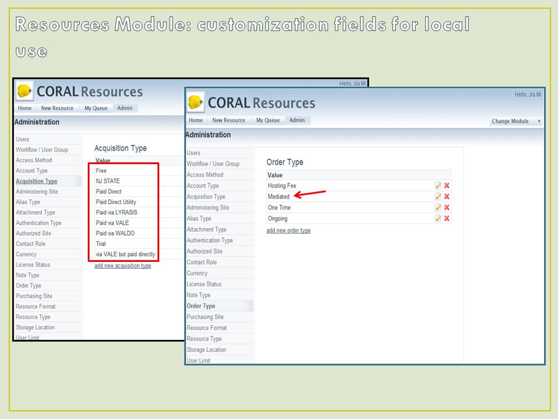
Task: Edit the Ongoing order type
Action: tap(438, 218)
